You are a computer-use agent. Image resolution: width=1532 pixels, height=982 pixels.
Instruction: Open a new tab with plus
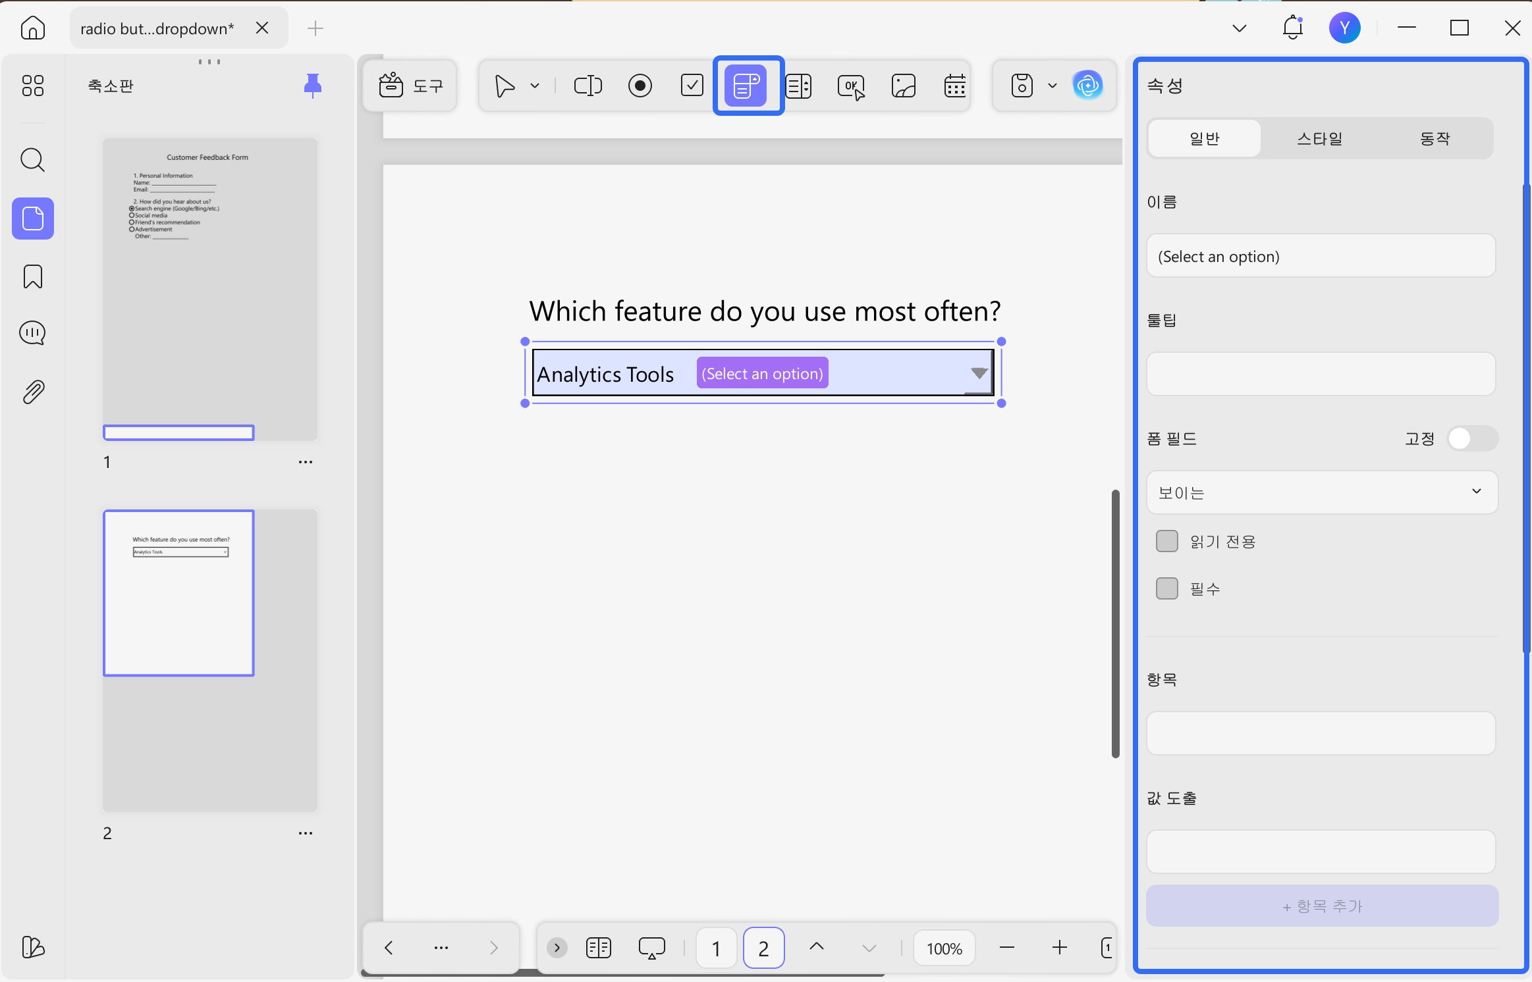(315, 28)
